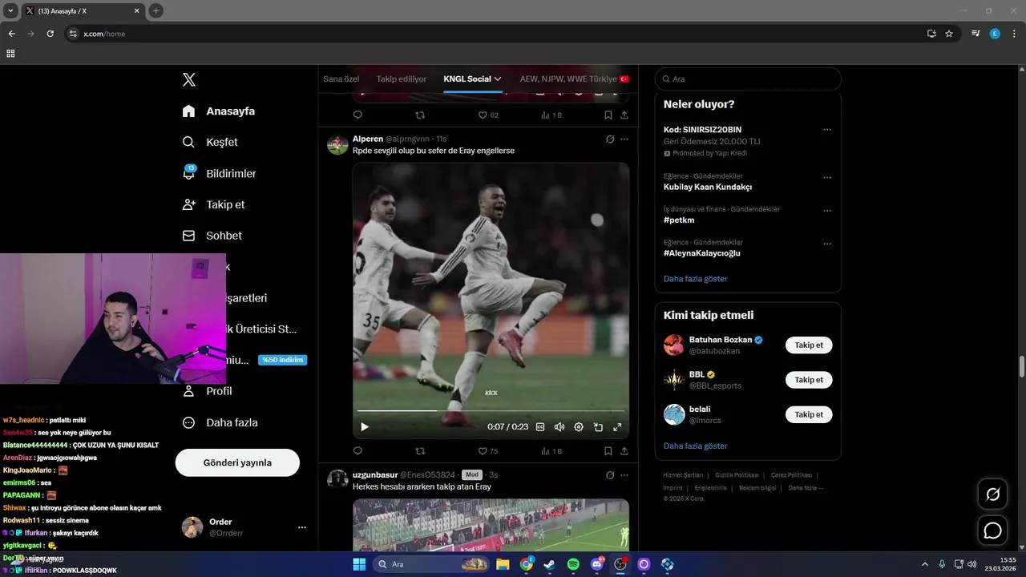The height and width of the screenshot is (577, 1026).
Task: Open Grok icon on Alperen's post
Action: [x=610, y=139]
